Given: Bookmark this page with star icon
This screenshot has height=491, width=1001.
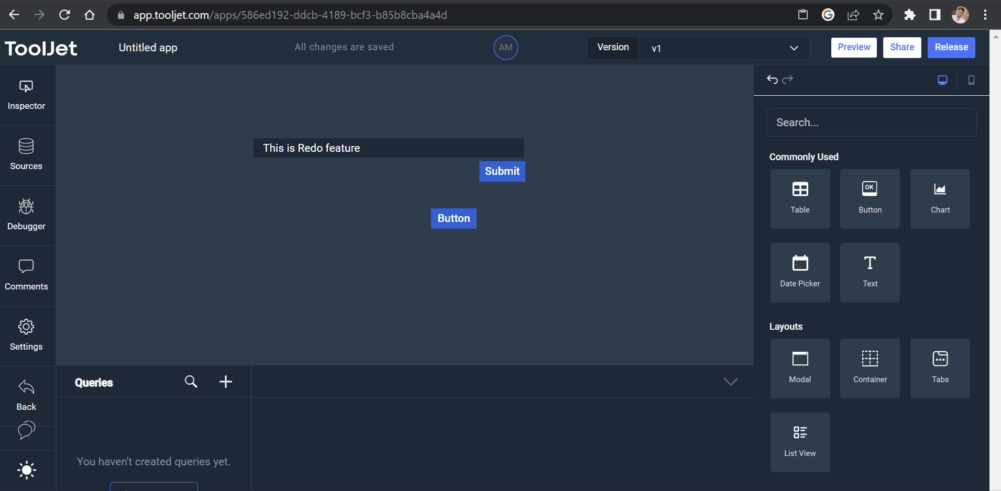Looking at the screenshot, I should 878,15.
